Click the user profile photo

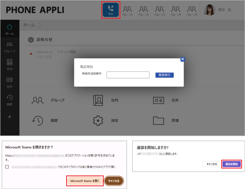[x=210, y=10]
